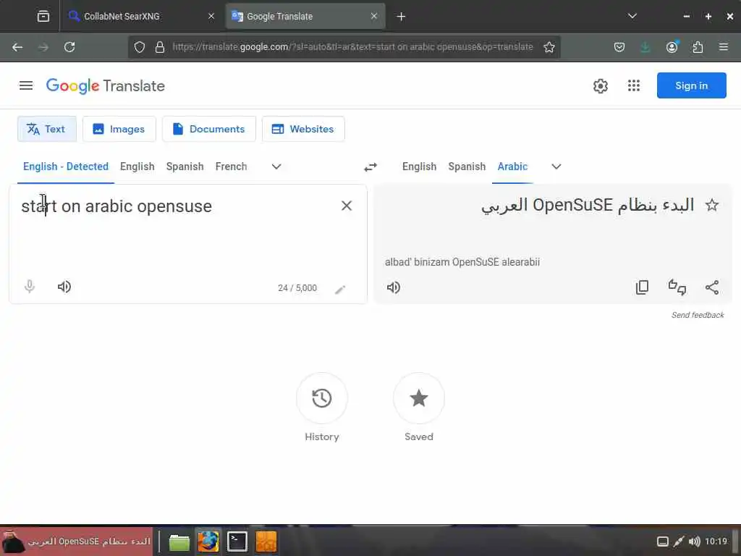Select the Text translation mode

(x=47, y=129)
